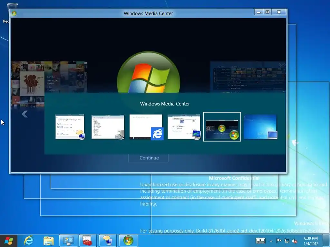The image size is (330, 247).
Task: Select the Desktop thumbnail in switcher
Action: pyautogui.click(x=260, y=127)
